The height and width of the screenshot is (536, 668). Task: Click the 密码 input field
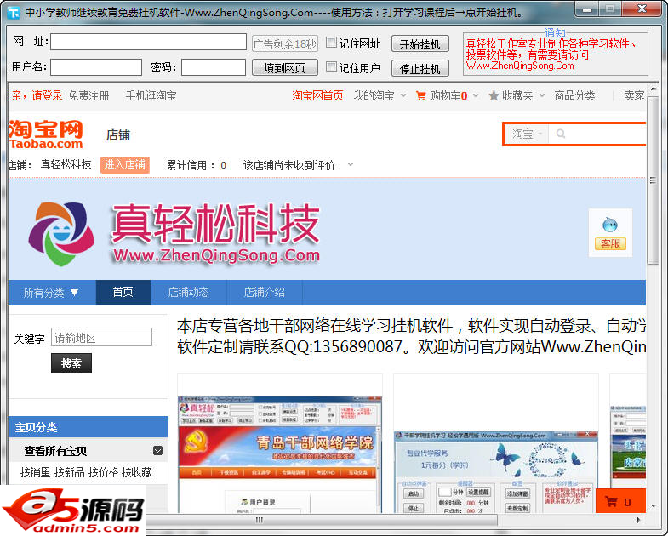pos(214,67)
